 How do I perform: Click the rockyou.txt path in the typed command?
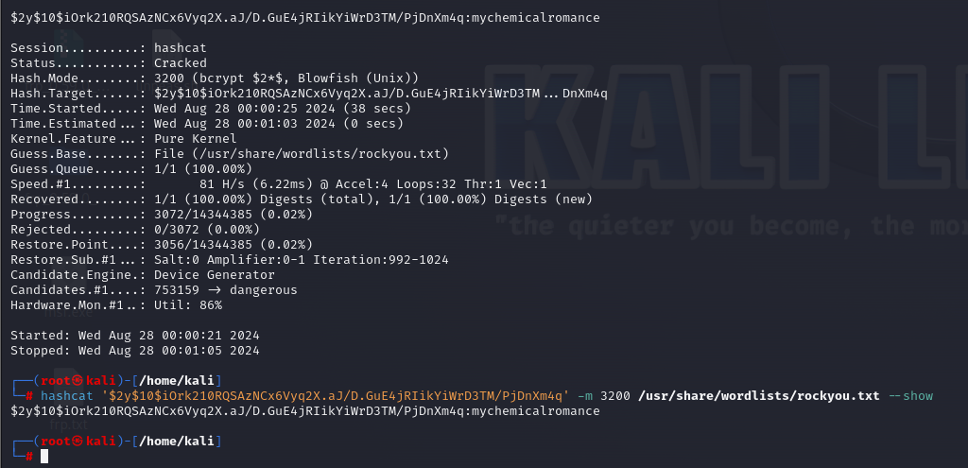coord(759,396)
